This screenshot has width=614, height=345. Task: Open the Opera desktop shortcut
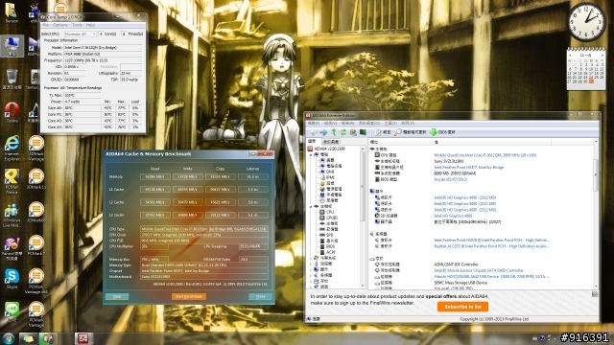click(12, 112)
